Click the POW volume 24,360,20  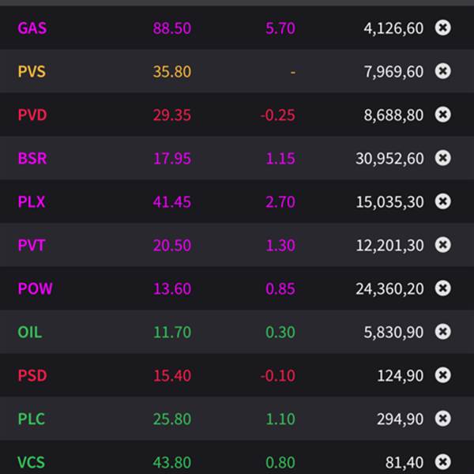point(389,289)
